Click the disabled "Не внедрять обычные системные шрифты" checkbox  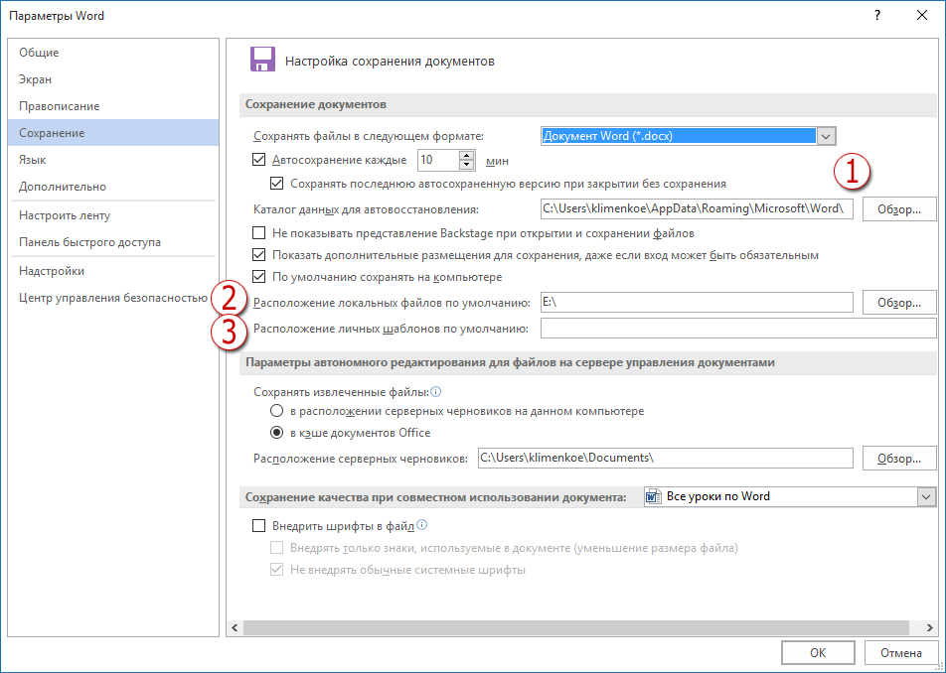tap(277, 570)
